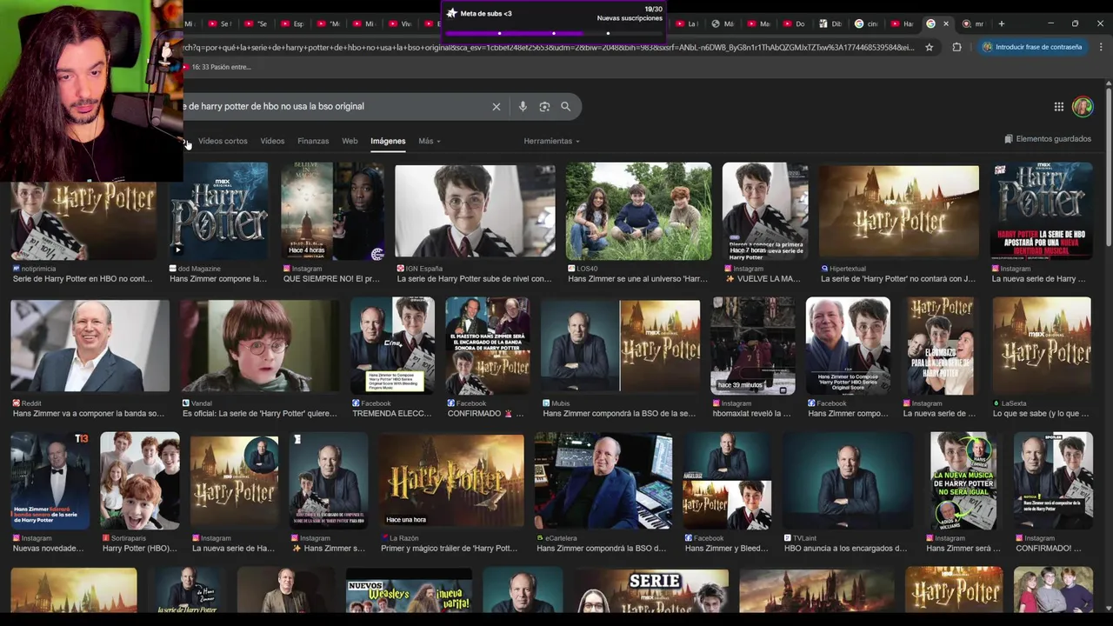Close the active Google search tab
The height and width of the screenshot is (626, 1113).
click(x=946, y=23)
